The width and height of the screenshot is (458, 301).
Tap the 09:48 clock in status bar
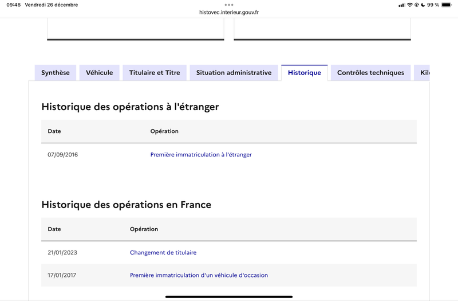tap(13, 5)
